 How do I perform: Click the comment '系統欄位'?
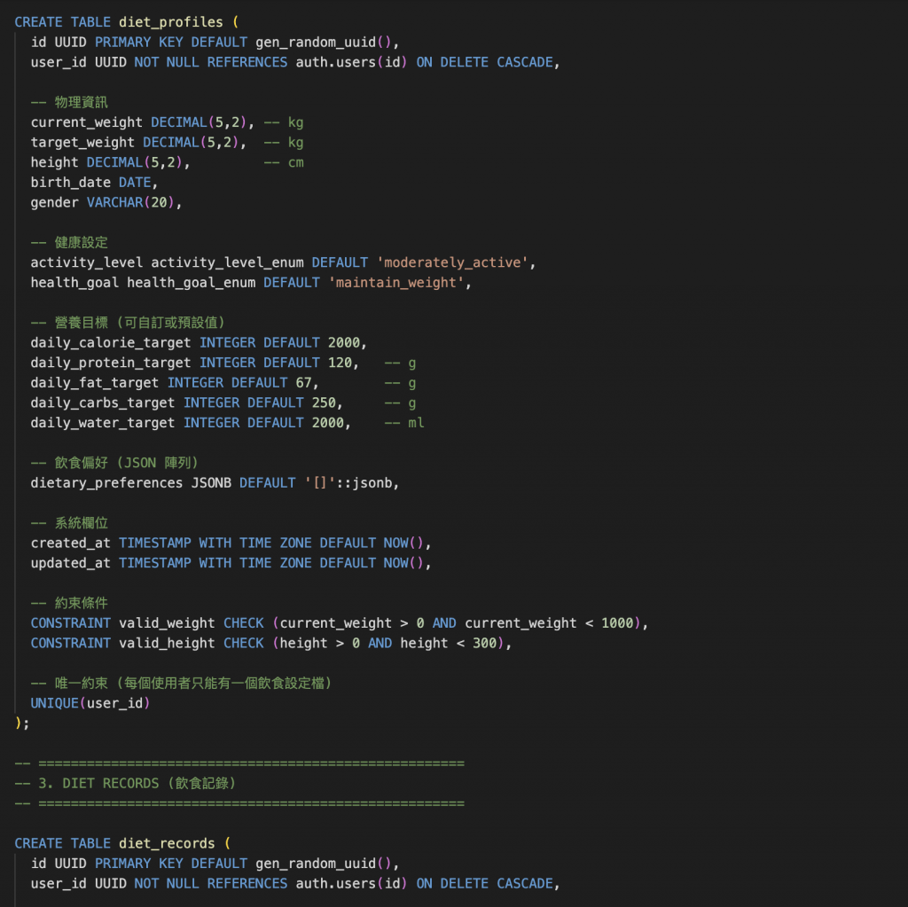click(x=81, y=523)
